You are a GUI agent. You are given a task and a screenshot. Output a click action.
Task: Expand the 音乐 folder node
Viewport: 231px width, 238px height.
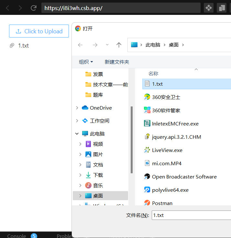click(x=80, y=186)
